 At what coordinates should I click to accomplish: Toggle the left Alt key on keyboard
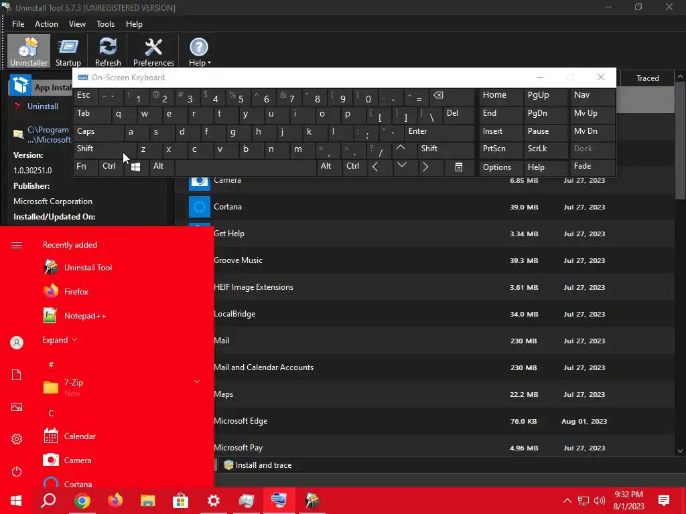[162, 167]
